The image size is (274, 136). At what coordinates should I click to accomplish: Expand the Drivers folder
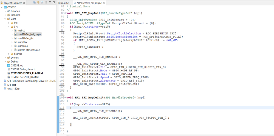(5, 58)
